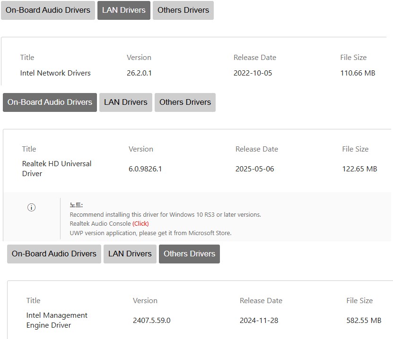Click file size "110.66 MB"

point(358,73)
